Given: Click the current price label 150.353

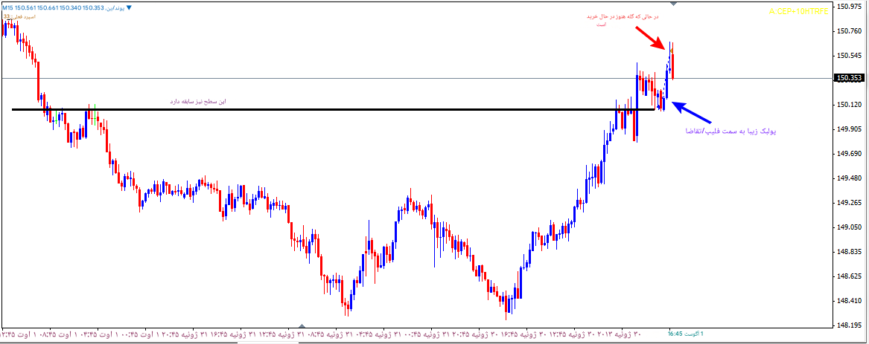Looking at the screenshot, I should 849,78.
